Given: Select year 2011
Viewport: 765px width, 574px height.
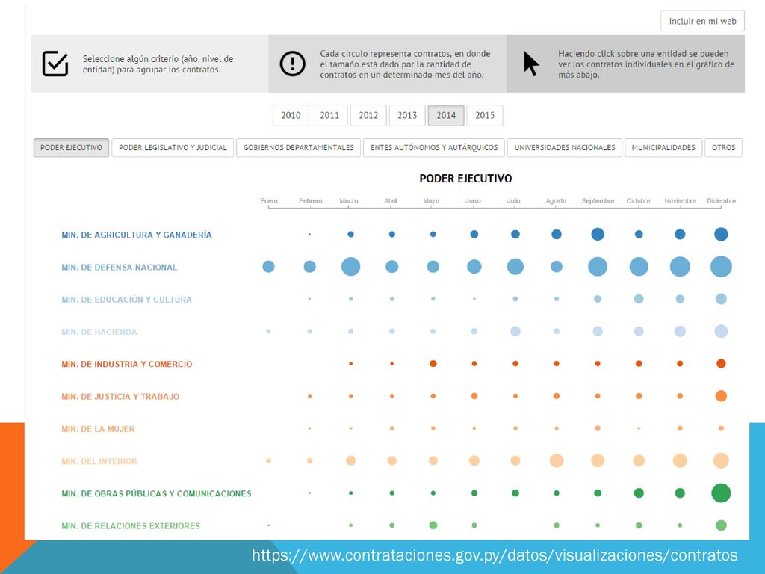Looking at the screenshot, I should click(x=329, y=115).
